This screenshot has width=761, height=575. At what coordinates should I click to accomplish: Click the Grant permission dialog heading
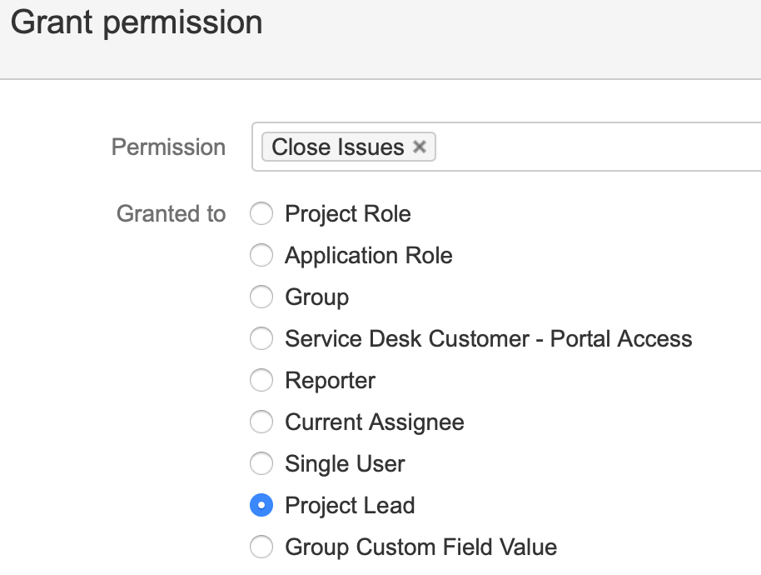pos(137,22)
